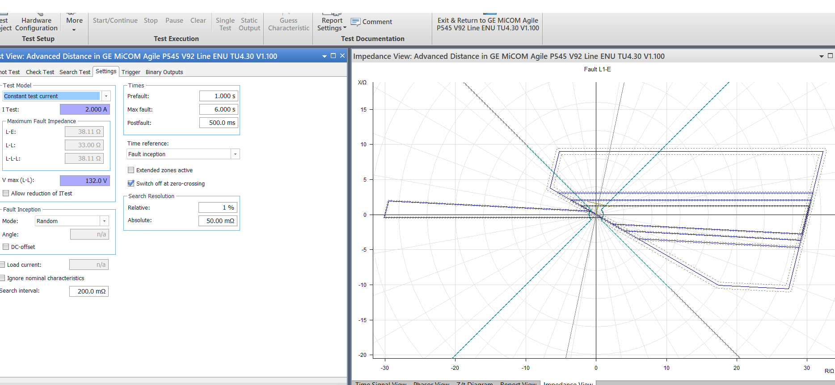Maximize the Impedance View pane

(830, 56)
